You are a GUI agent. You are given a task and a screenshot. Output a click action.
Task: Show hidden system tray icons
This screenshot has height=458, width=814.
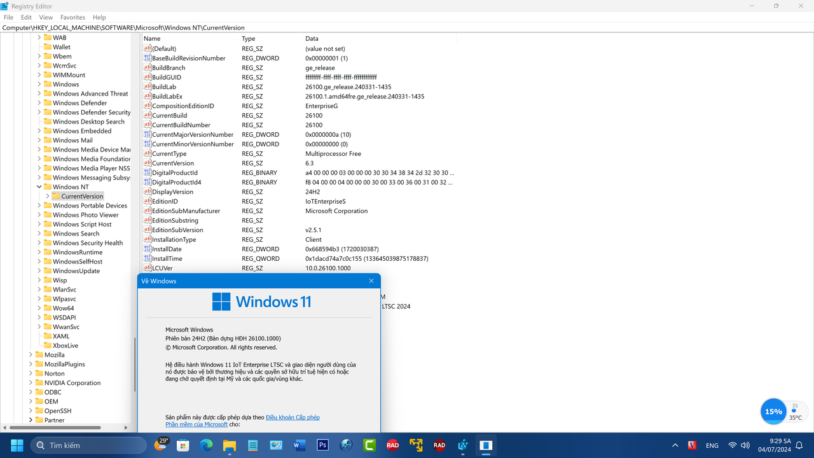675,445
